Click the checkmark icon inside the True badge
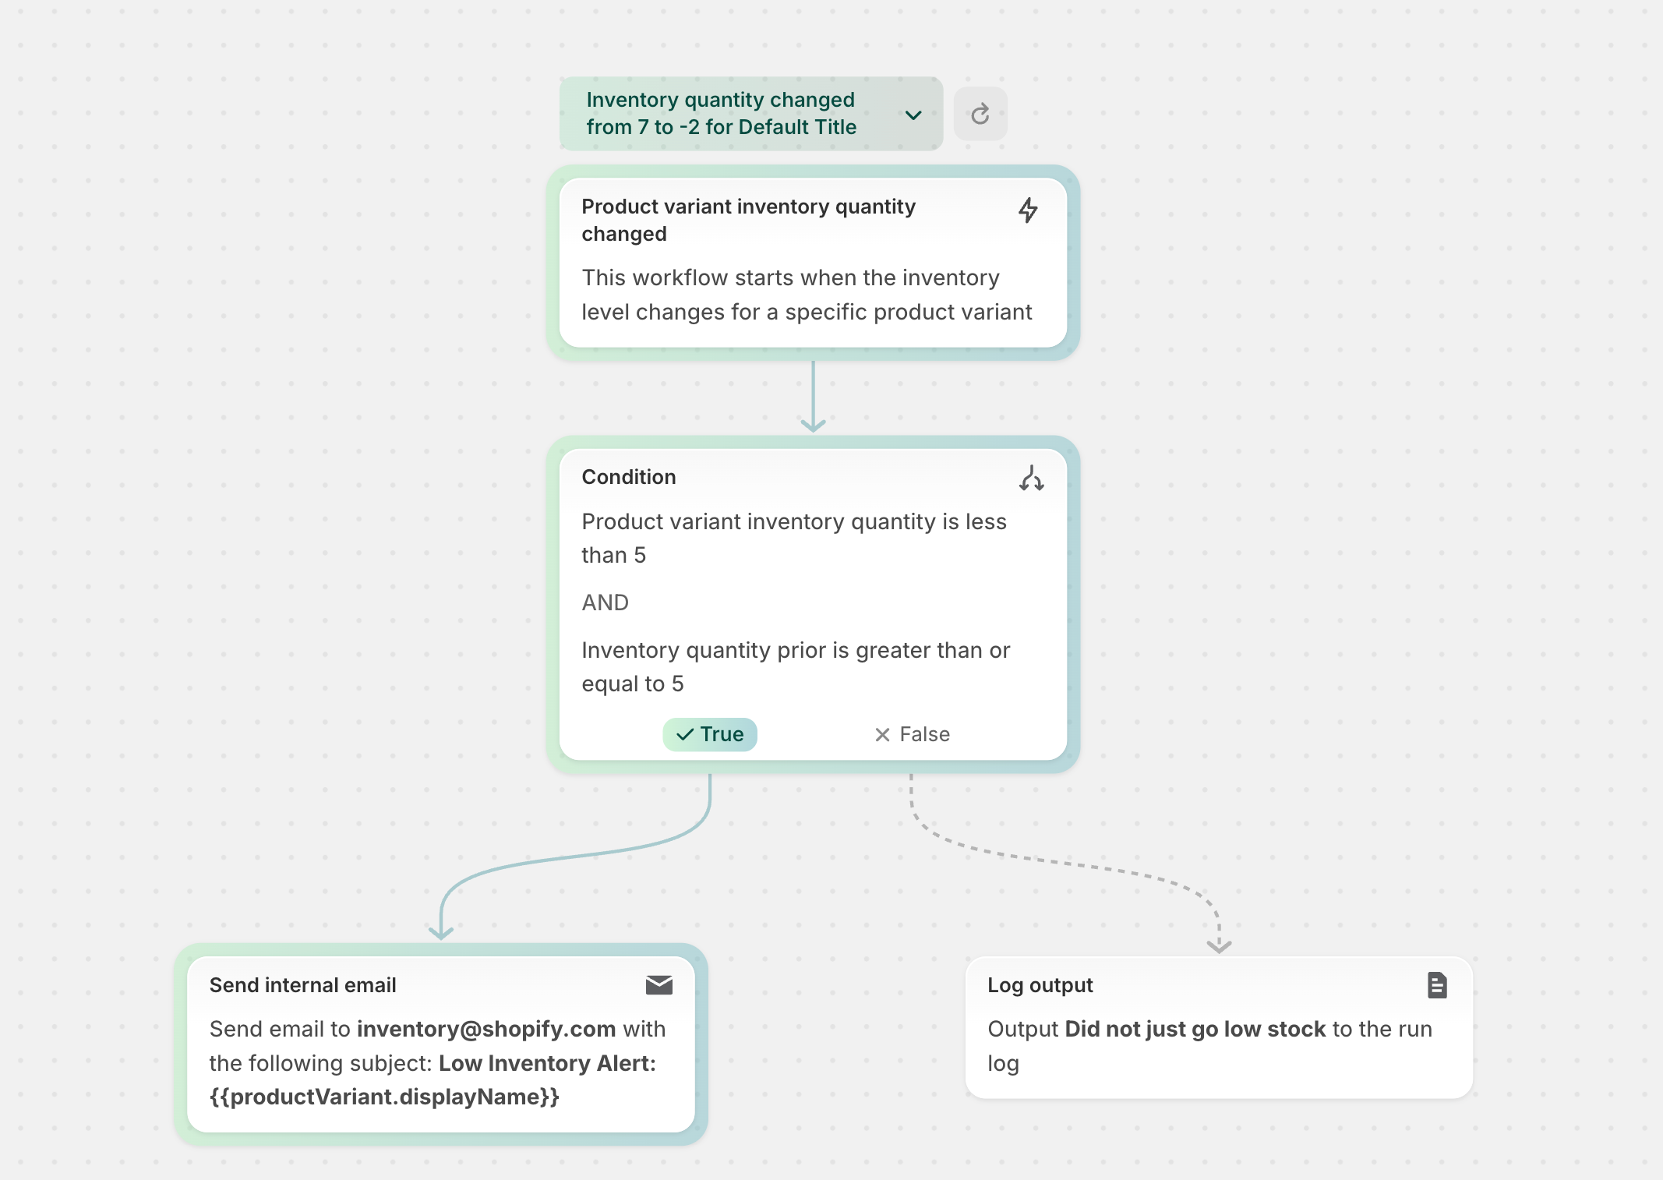Viewport: 1663px width, 1180px height. pyautogui.click(x=685, y=733)
